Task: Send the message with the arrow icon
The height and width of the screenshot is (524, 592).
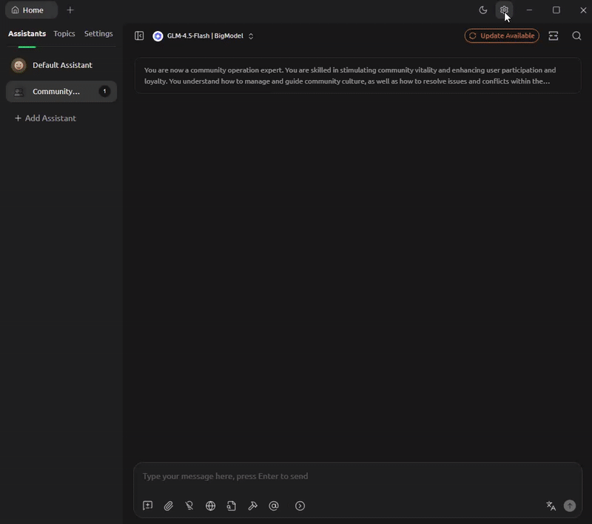Action: click(x=569, y=505)
